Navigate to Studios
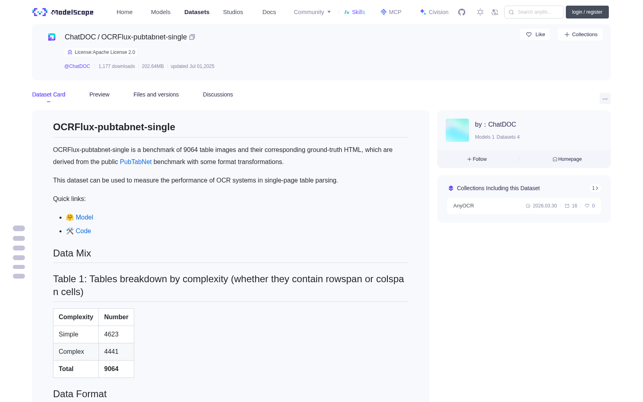The image size is (643, 402). pyautogui.click(x=233, y=12)
